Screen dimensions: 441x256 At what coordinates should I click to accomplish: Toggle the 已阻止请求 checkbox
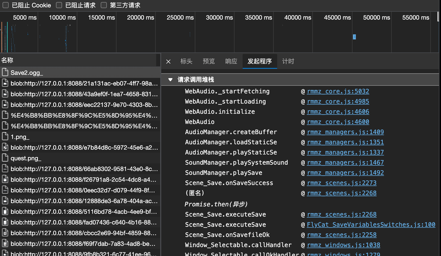pyautogui.click(x=59, y=5)
